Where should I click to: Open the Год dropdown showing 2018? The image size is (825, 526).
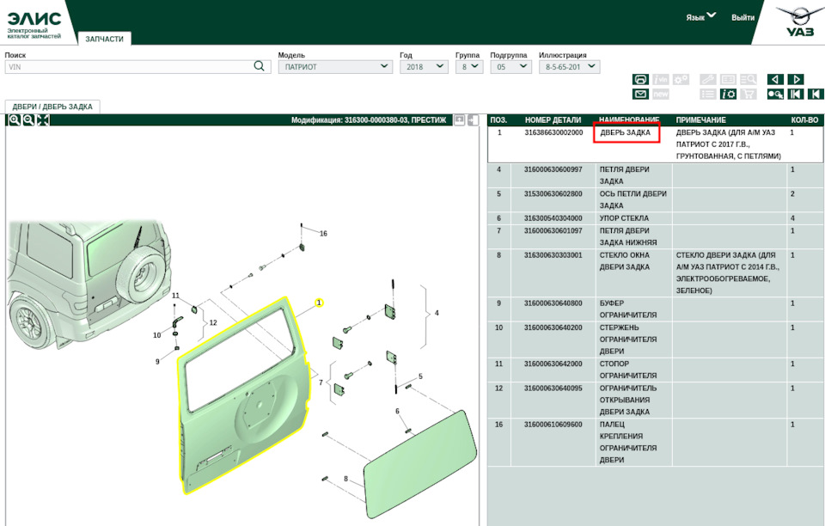[x=424, y=67]
